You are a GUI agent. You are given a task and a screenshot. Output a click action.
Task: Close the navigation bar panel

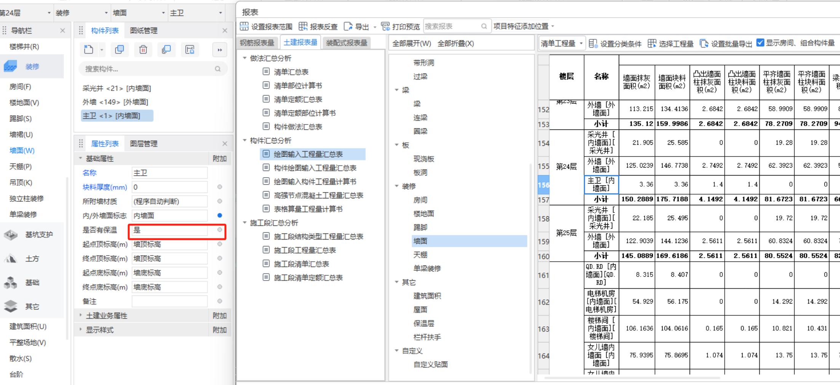[x=63, y=30]
